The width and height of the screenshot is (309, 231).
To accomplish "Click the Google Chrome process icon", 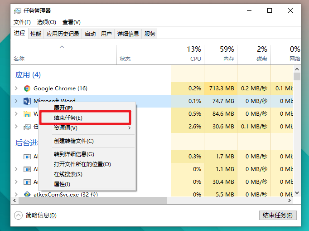I will tap(27, 88).
